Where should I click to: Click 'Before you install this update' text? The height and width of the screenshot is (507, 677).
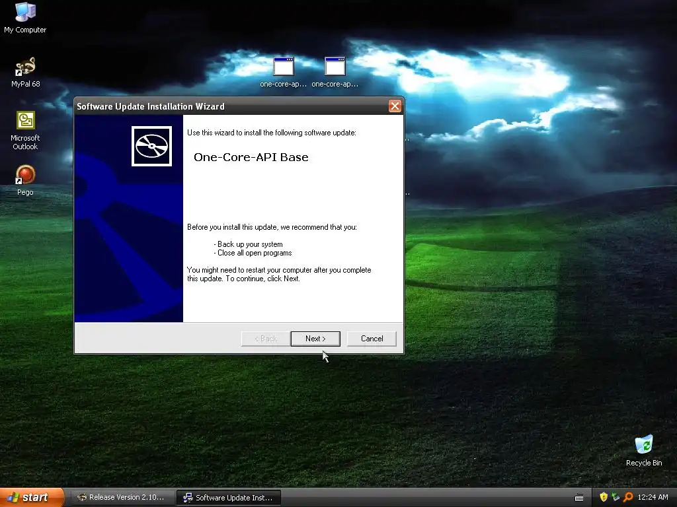coord(272,227)
